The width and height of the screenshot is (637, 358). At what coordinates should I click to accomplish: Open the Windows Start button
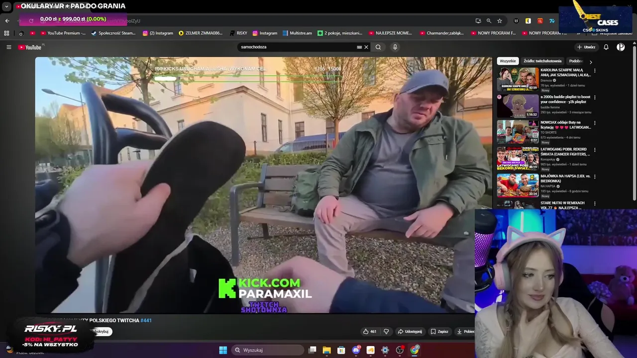click(x=223, y=350)
